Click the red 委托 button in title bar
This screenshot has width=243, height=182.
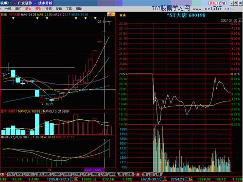pos(212,3)
